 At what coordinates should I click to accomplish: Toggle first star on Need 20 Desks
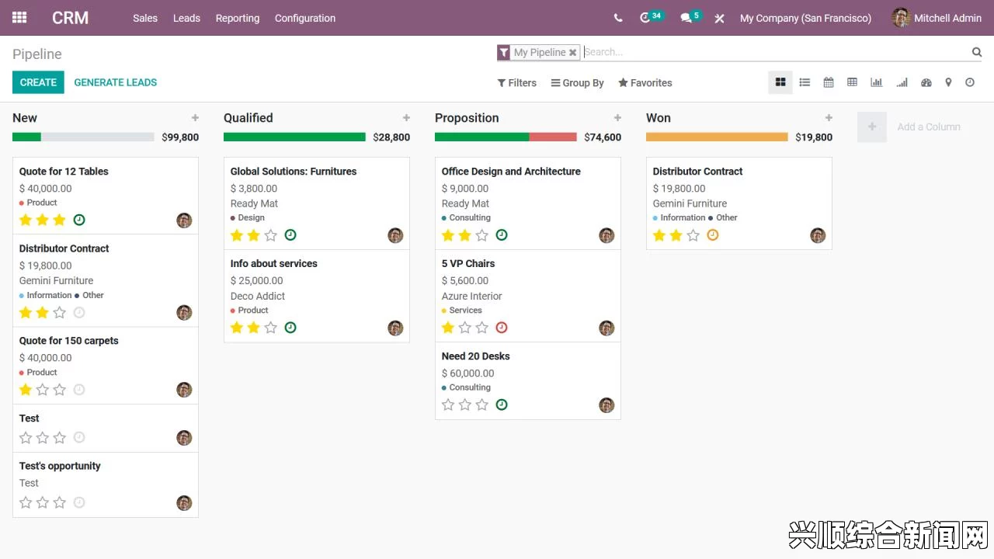pos(448,404)
